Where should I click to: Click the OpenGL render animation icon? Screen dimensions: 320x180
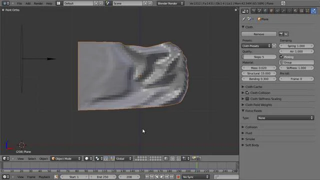[198, 158]
